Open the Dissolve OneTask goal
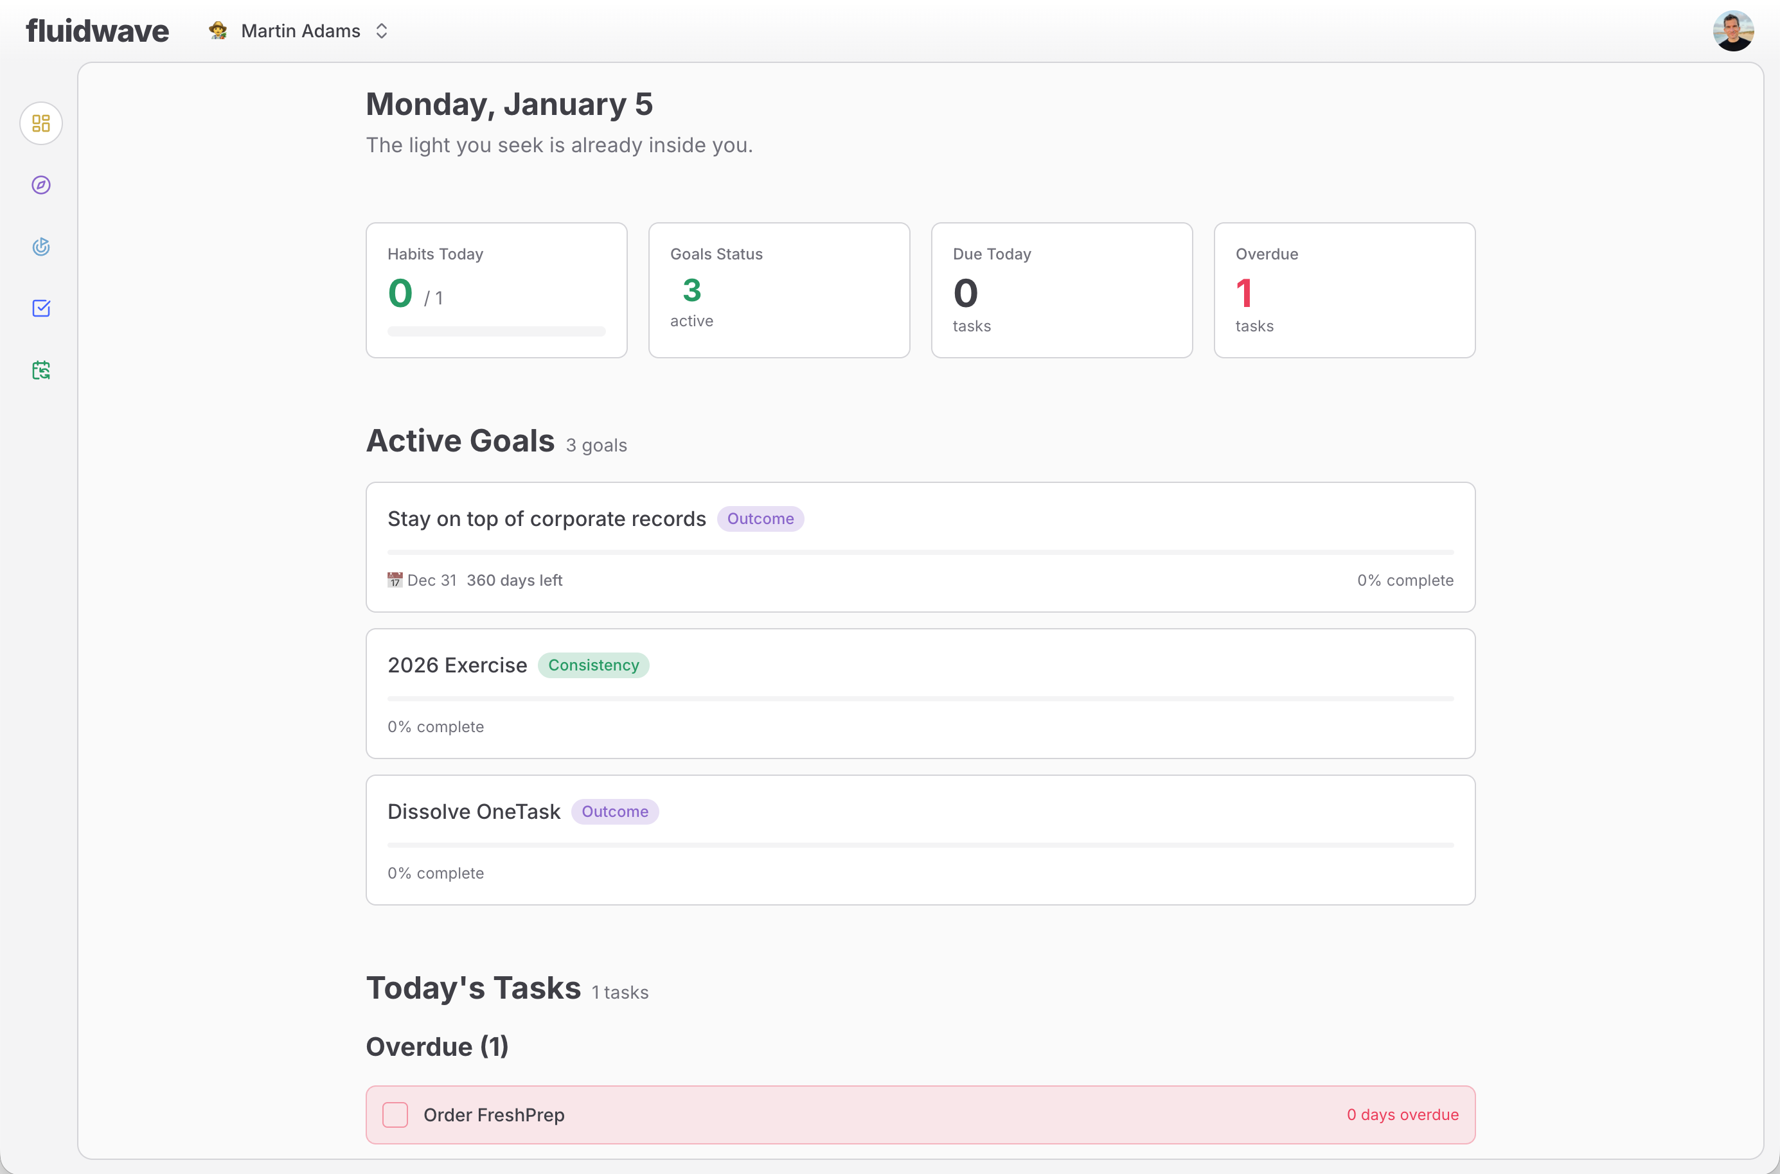 [474, 812]
